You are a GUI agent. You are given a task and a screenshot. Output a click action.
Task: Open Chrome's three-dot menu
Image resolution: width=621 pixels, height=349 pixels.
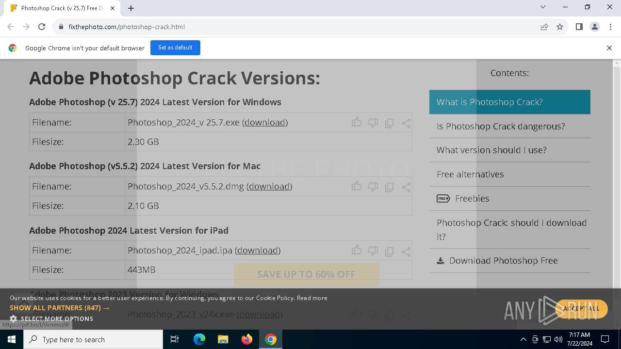point(610,27)
